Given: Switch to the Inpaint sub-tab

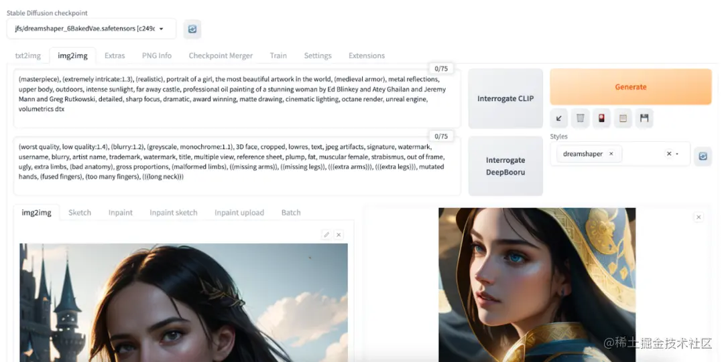Looking at the screenshot, I should [121, 213].
